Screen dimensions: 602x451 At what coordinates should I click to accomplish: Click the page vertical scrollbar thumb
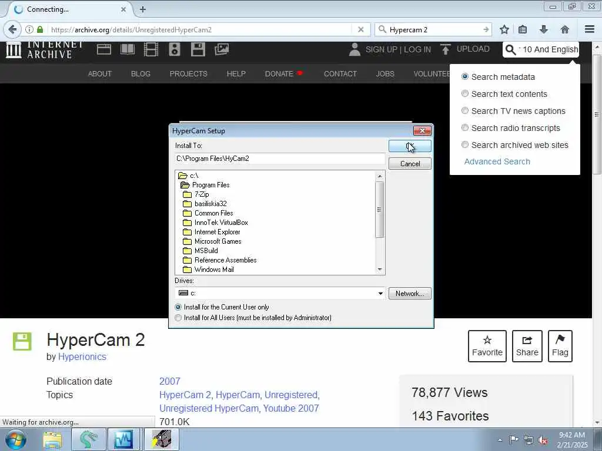[597, 114]
